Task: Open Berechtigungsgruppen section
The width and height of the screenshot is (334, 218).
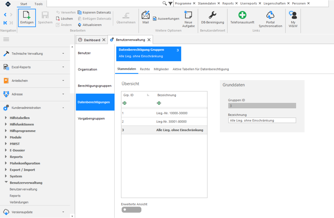Action: pos(95,86)
